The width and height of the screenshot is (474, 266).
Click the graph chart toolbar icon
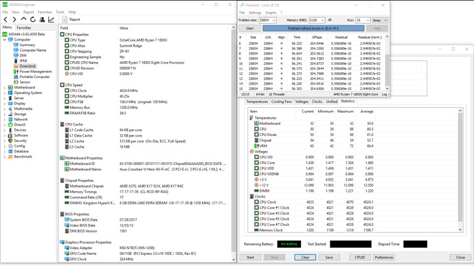51,20
